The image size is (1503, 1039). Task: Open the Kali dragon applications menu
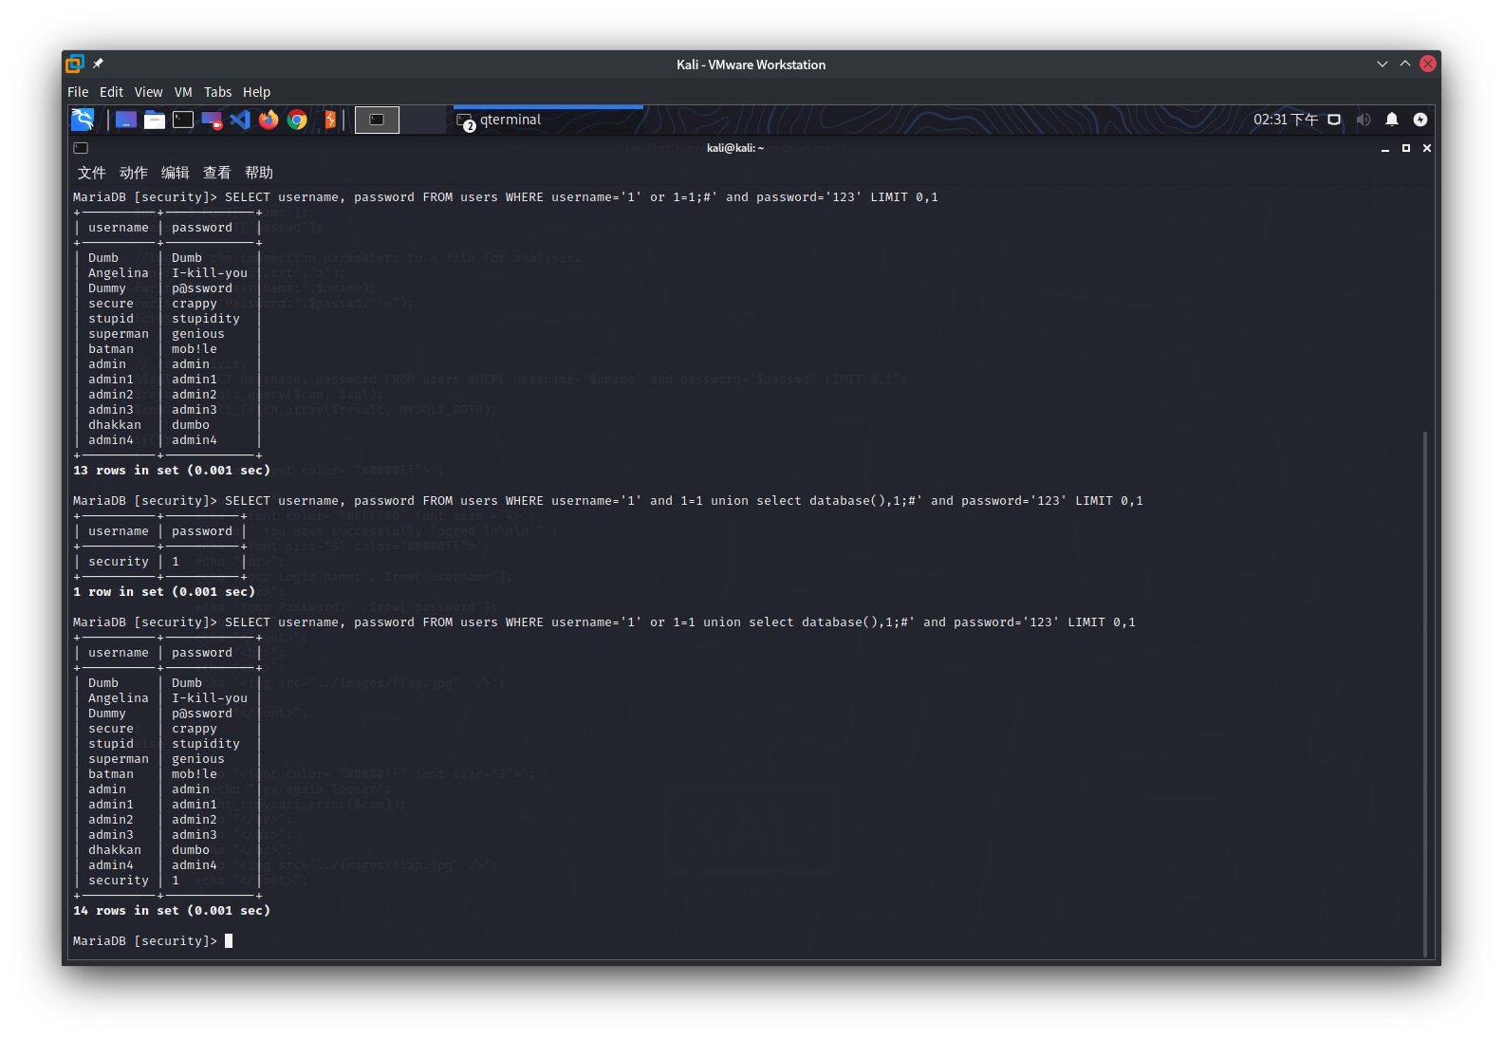[x=83, y=120]
